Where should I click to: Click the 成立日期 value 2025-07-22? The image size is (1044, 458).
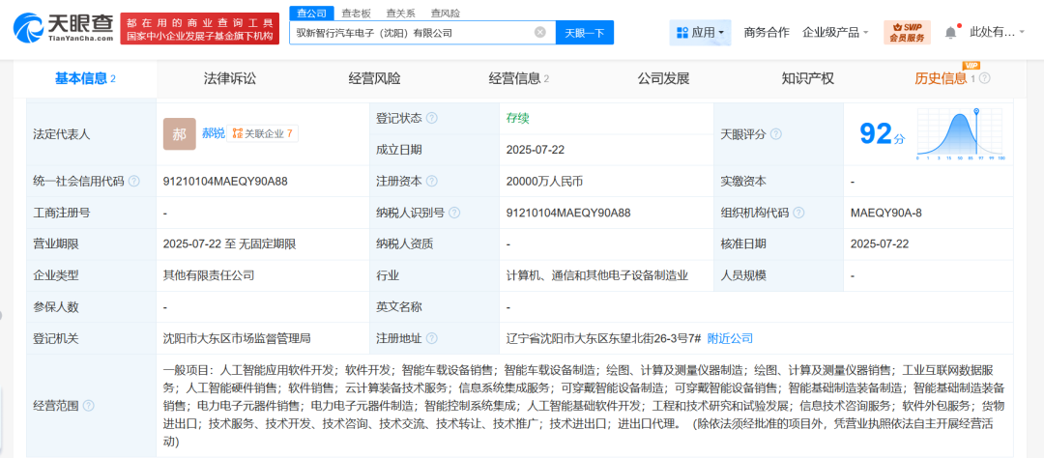(536, 150)
